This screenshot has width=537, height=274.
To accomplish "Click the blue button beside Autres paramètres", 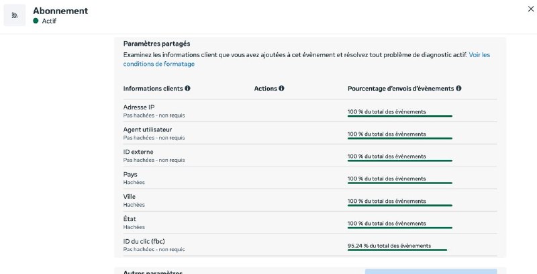I will [431, 271].
